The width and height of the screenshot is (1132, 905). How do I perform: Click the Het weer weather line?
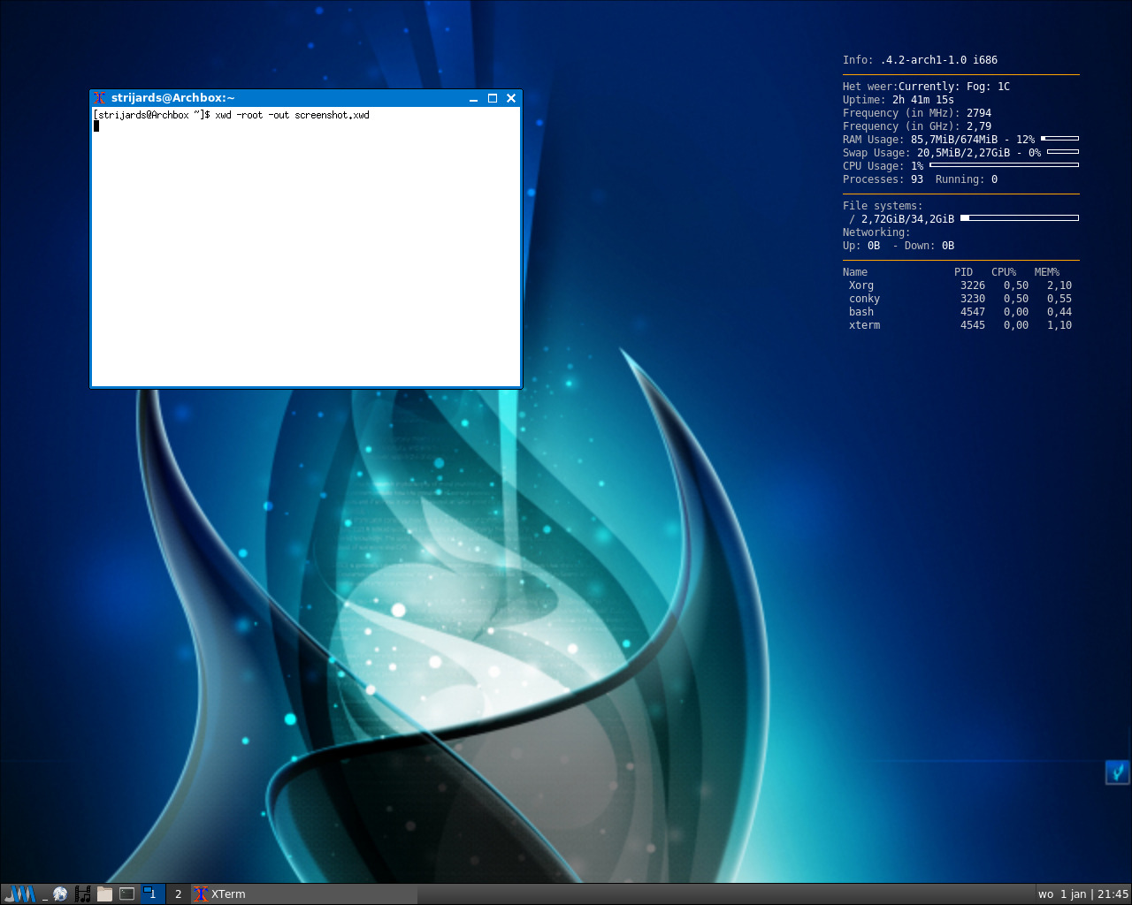coord(926,87)
